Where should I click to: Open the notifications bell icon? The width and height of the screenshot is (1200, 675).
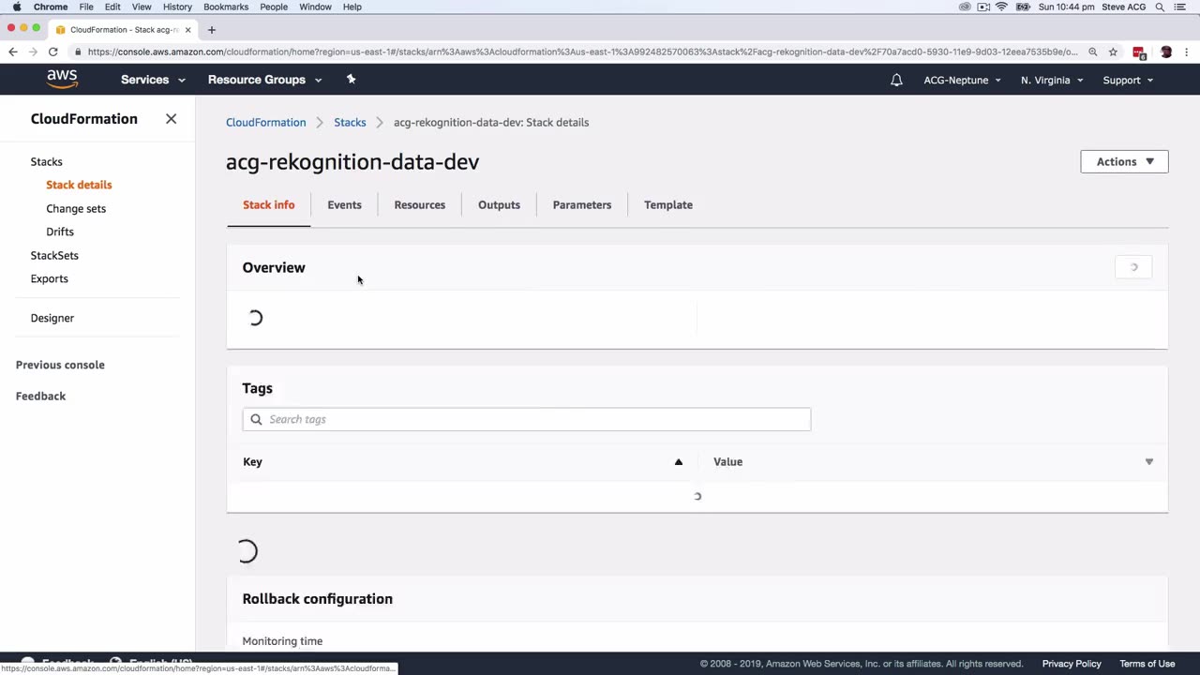coord(896,81)
